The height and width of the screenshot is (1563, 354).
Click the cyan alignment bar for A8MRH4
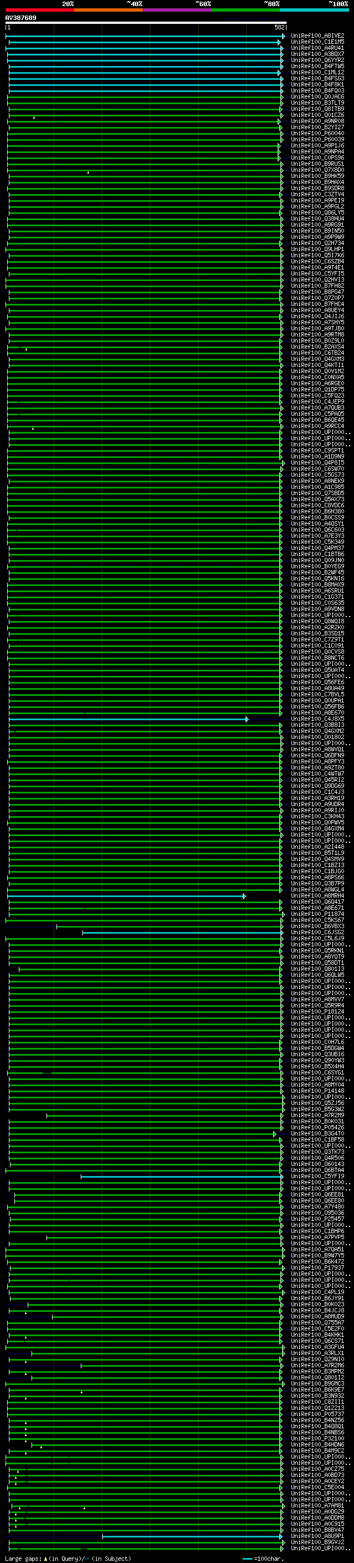click(x=127, y=895)
